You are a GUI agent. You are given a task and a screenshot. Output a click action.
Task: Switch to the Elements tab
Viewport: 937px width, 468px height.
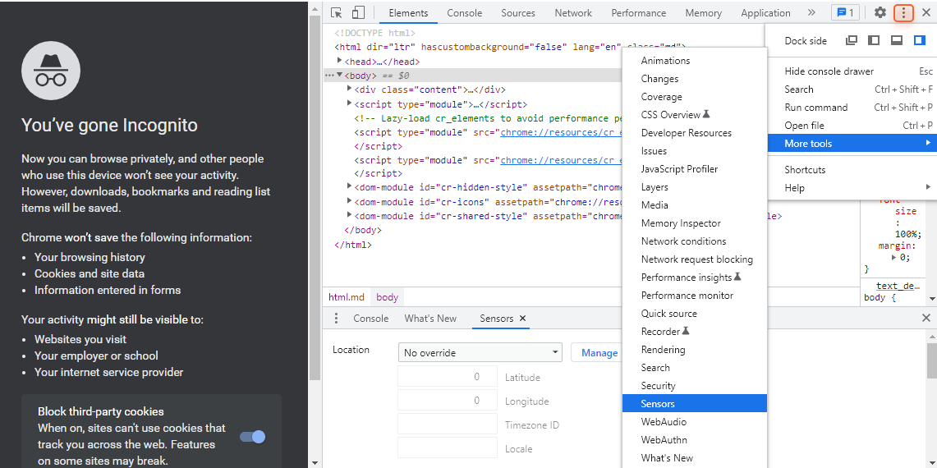point(408,12)
